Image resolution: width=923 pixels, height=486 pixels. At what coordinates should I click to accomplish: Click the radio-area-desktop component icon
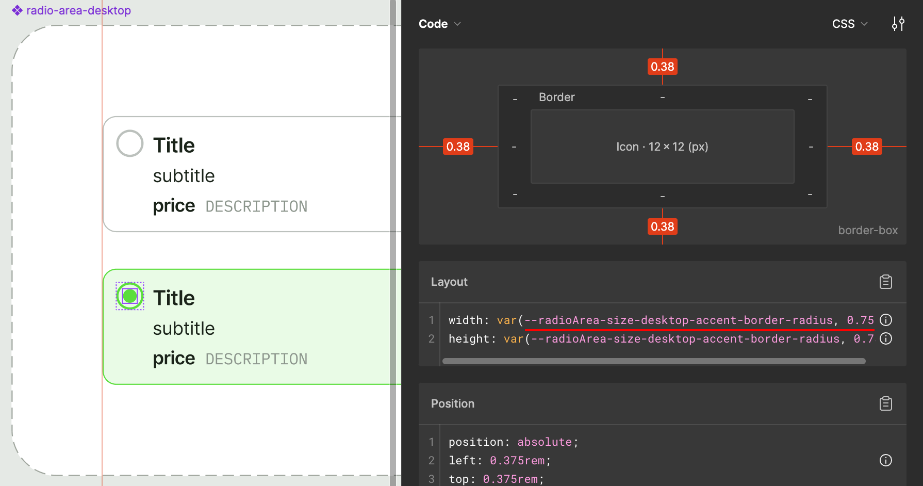click(x=18, y=10)
